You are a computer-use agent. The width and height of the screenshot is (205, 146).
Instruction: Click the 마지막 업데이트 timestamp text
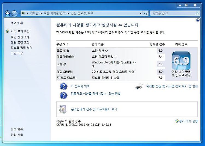click(84, 125)
